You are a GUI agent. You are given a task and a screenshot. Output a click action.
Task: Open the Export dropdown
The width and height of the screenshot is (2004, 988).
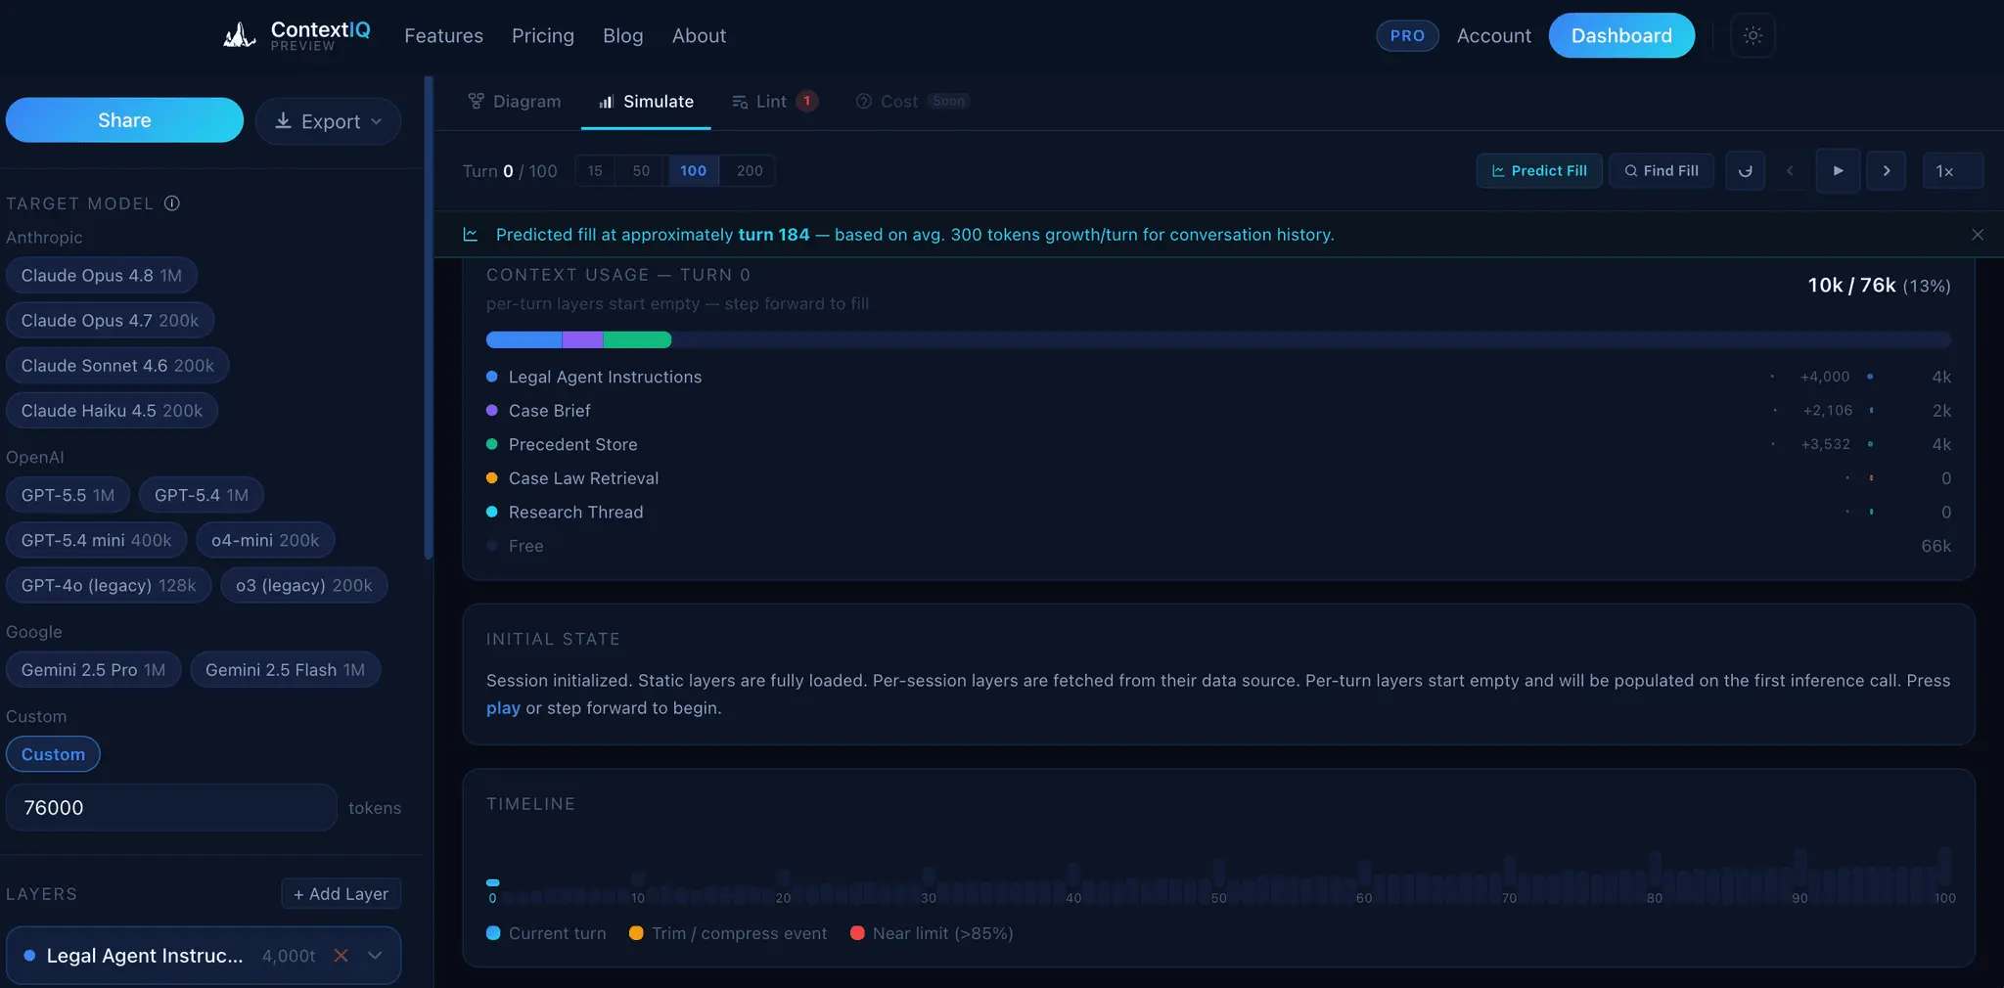coord(328,121)
